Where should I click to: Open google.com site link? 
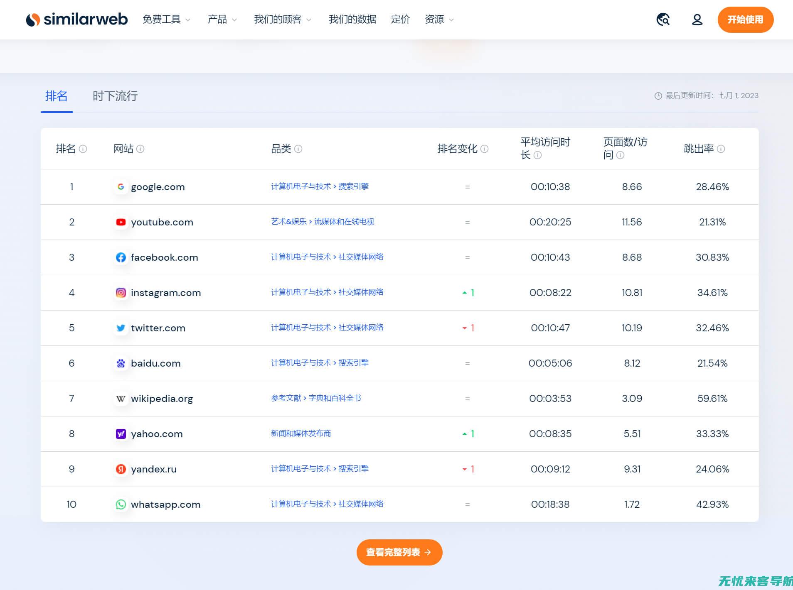pyautogui.click(x=158, y=187)
